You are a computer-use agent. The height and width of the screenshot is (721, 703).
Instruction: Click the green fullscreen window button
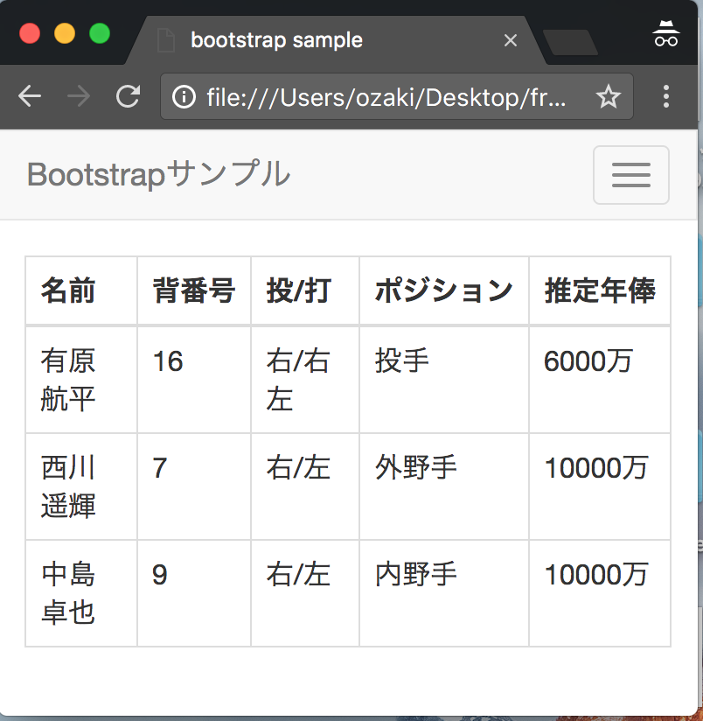100,34
